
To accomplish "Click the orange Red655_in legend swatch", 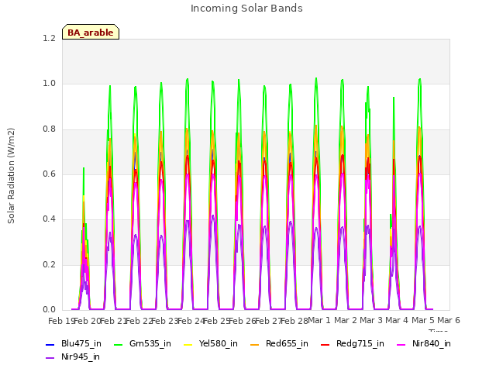I will (x=255, y=344).
